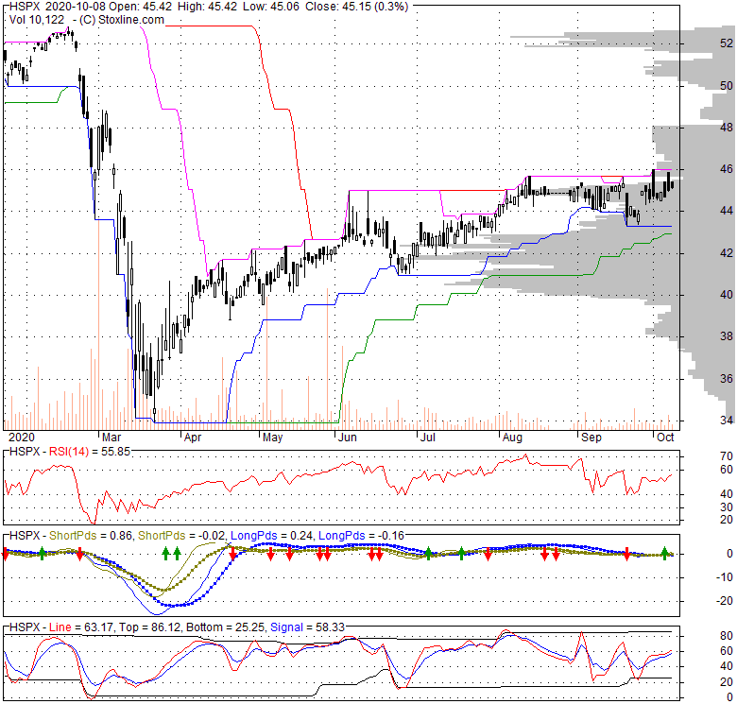Click the RSI axis label 70
Viewport: 737px width, 704px height.
tap(727, 455)
